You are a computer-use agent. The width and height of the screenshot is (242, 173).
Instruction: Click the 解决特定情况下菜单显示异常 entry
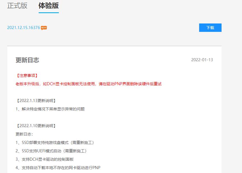point(50,109)
